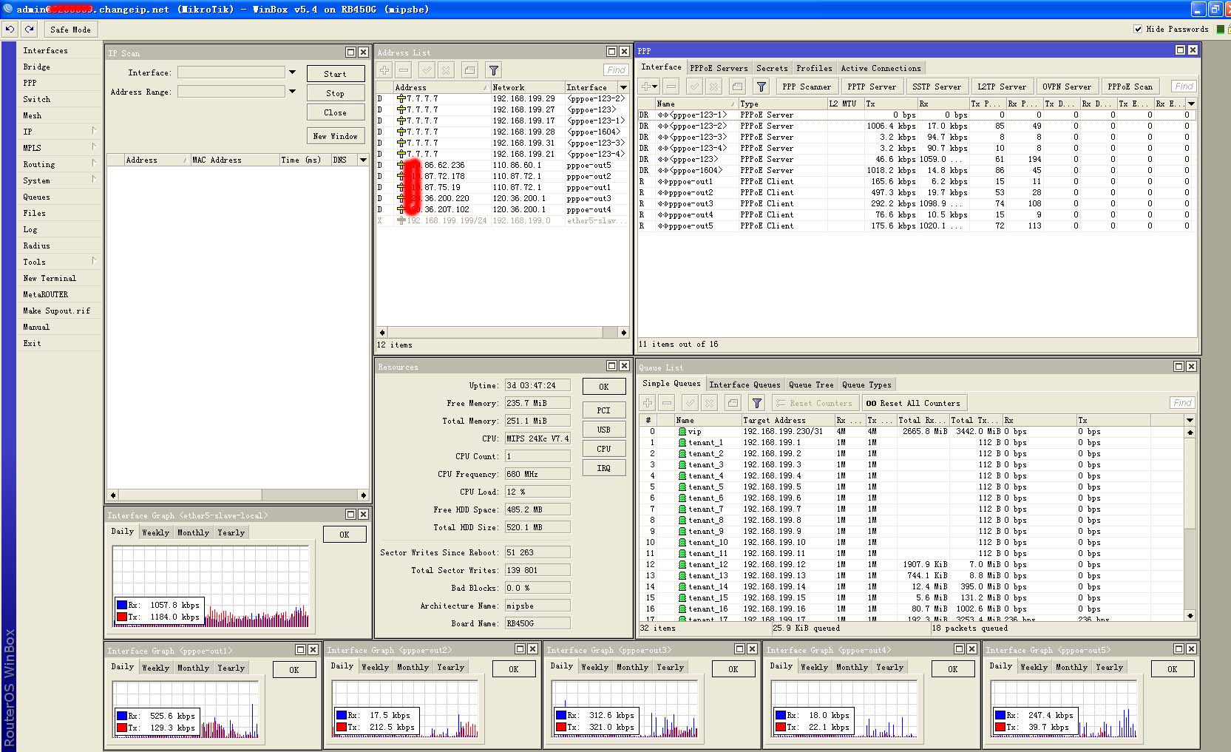The height and width of the screenshot is (752, 1231).
Task: Click the vip queue icon in Queue List
Action: coord(682,431)
